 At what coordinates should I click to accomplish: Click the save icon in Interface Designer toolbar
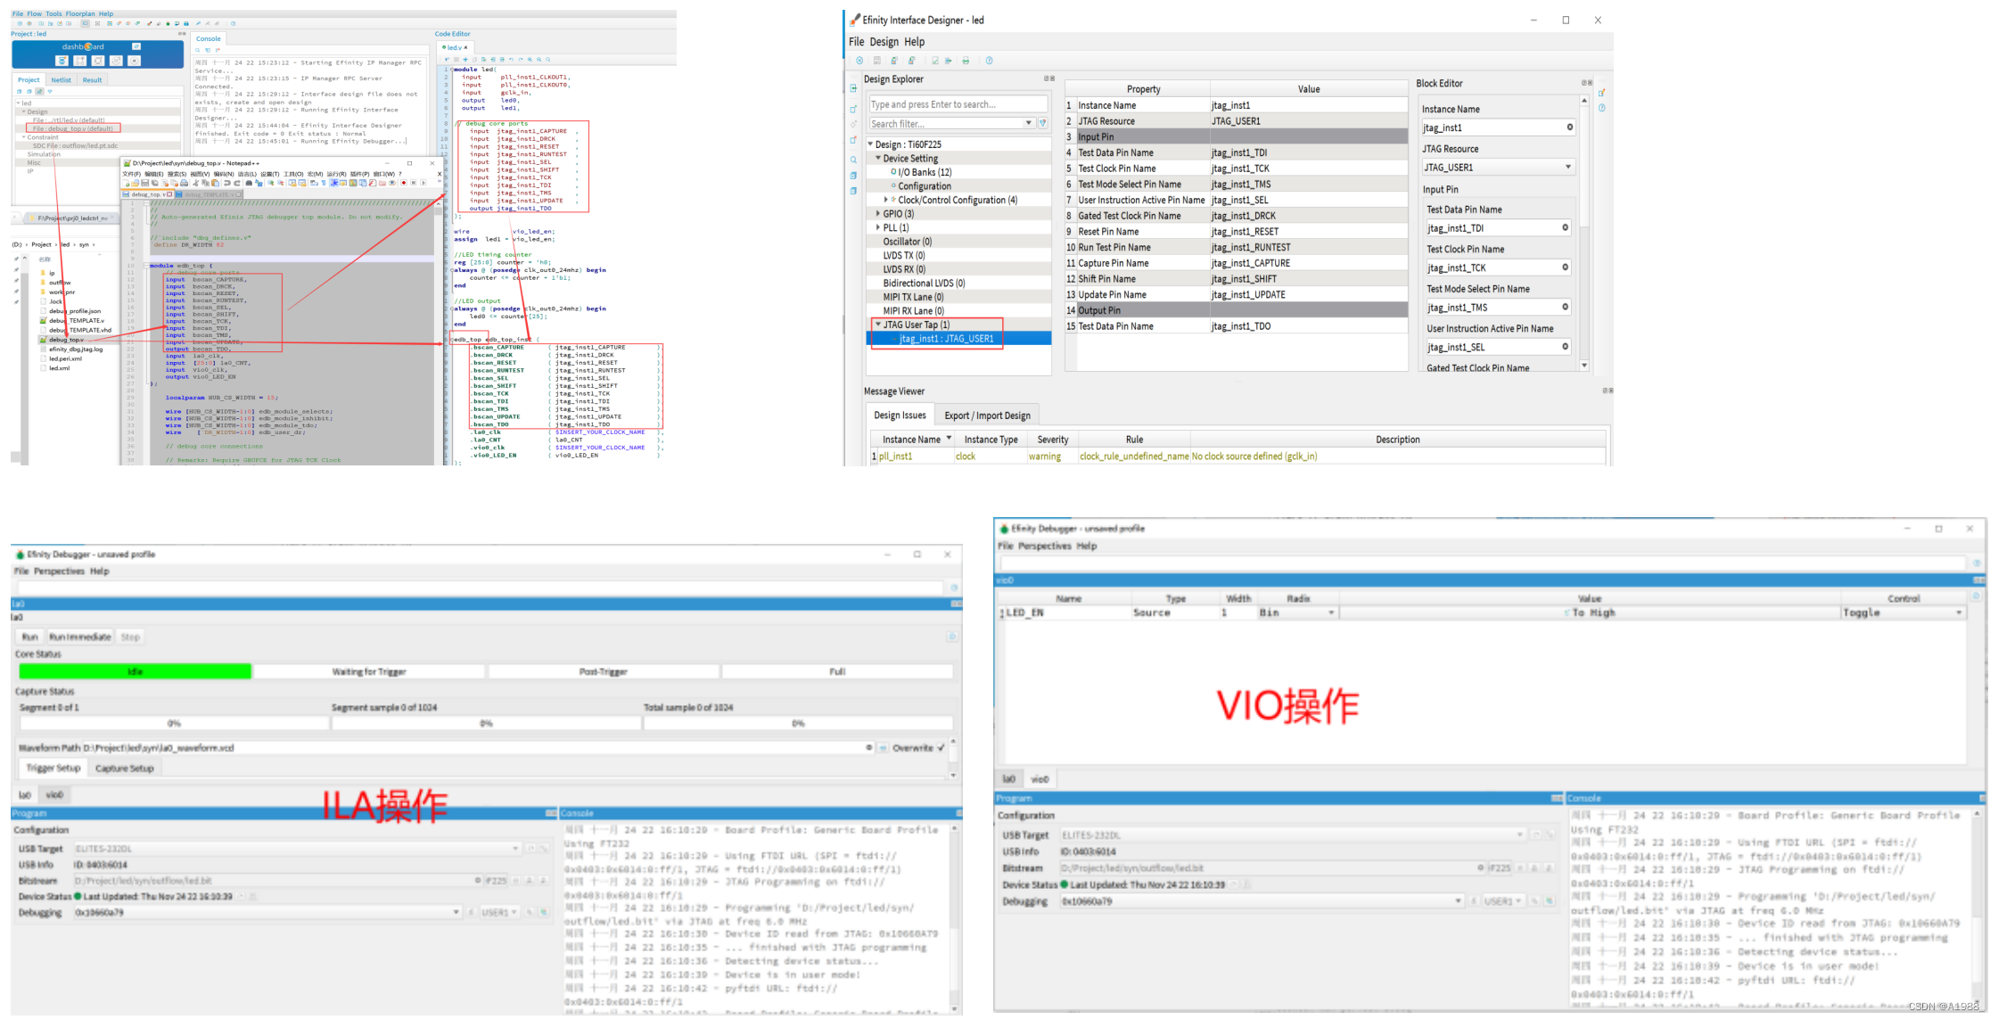(x=877, y=61)
